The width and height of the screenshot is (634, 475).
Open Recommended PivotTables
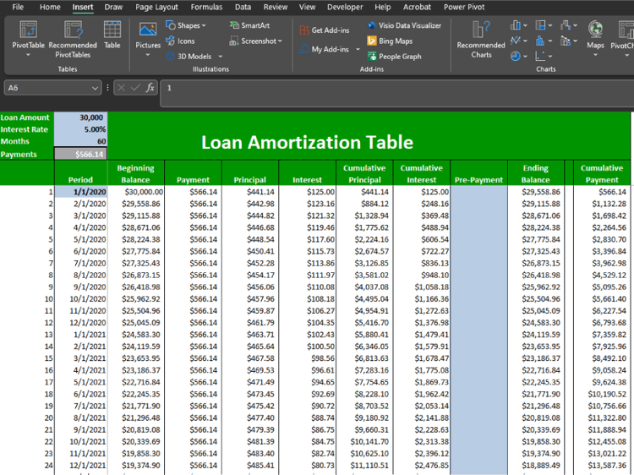[73, 39]
